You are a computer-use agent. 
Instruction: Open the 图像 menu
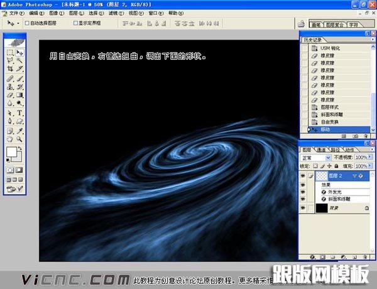[x=57, y=13]
